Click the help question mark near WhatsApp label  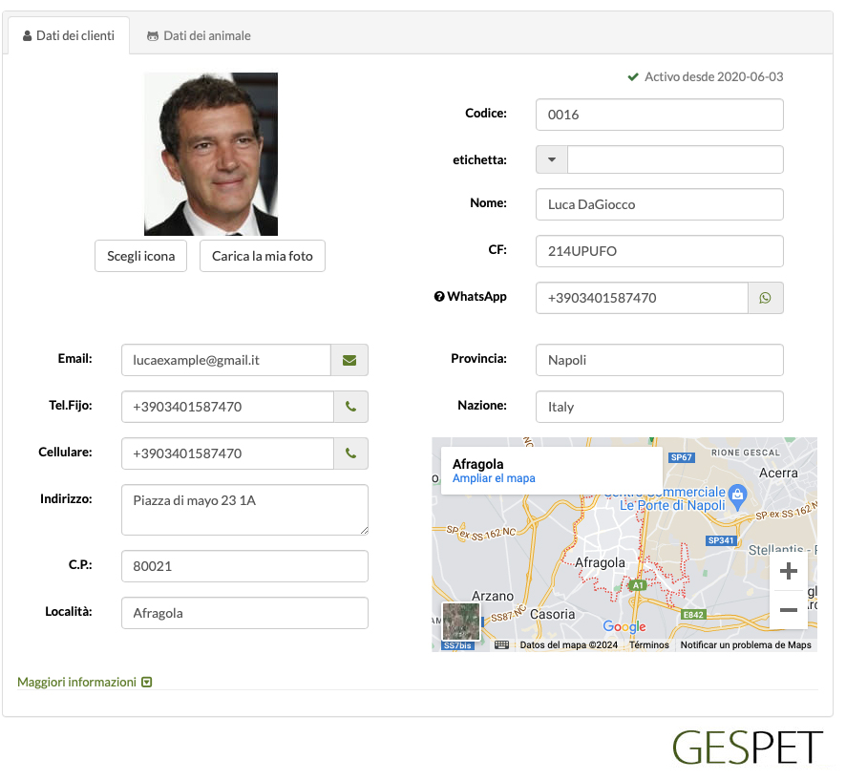pyautogui.click(x=438, y=296)
